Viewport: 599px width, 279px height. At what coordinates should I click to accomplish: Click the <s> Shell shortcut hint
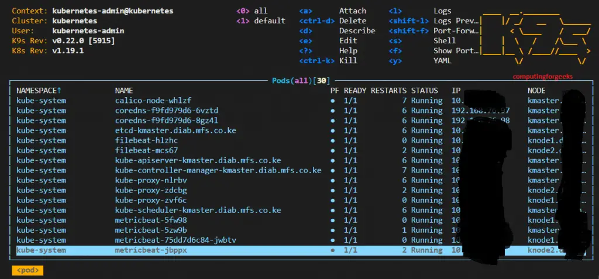[x=422, y=40]
